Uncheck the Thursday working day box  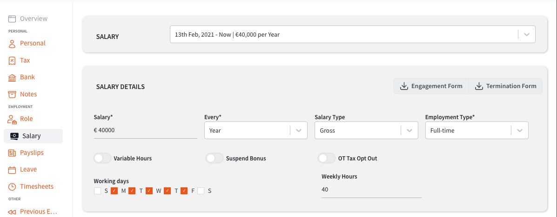(168, 191)
